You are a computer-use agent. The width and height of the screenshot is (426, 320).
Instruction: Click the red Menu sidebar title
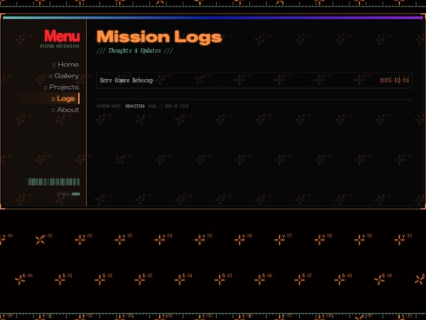(x=62, y=36)
